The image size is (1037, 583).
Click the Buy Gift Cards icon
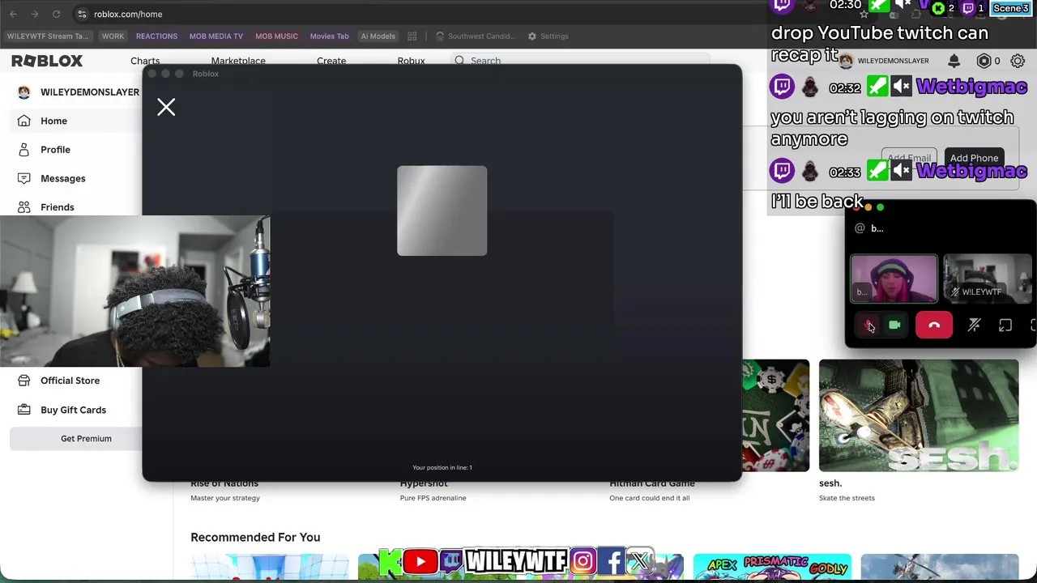[24, 410]
